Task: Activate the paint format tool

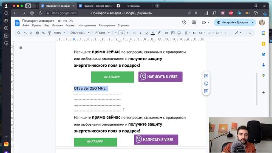Action: [49, 33]
